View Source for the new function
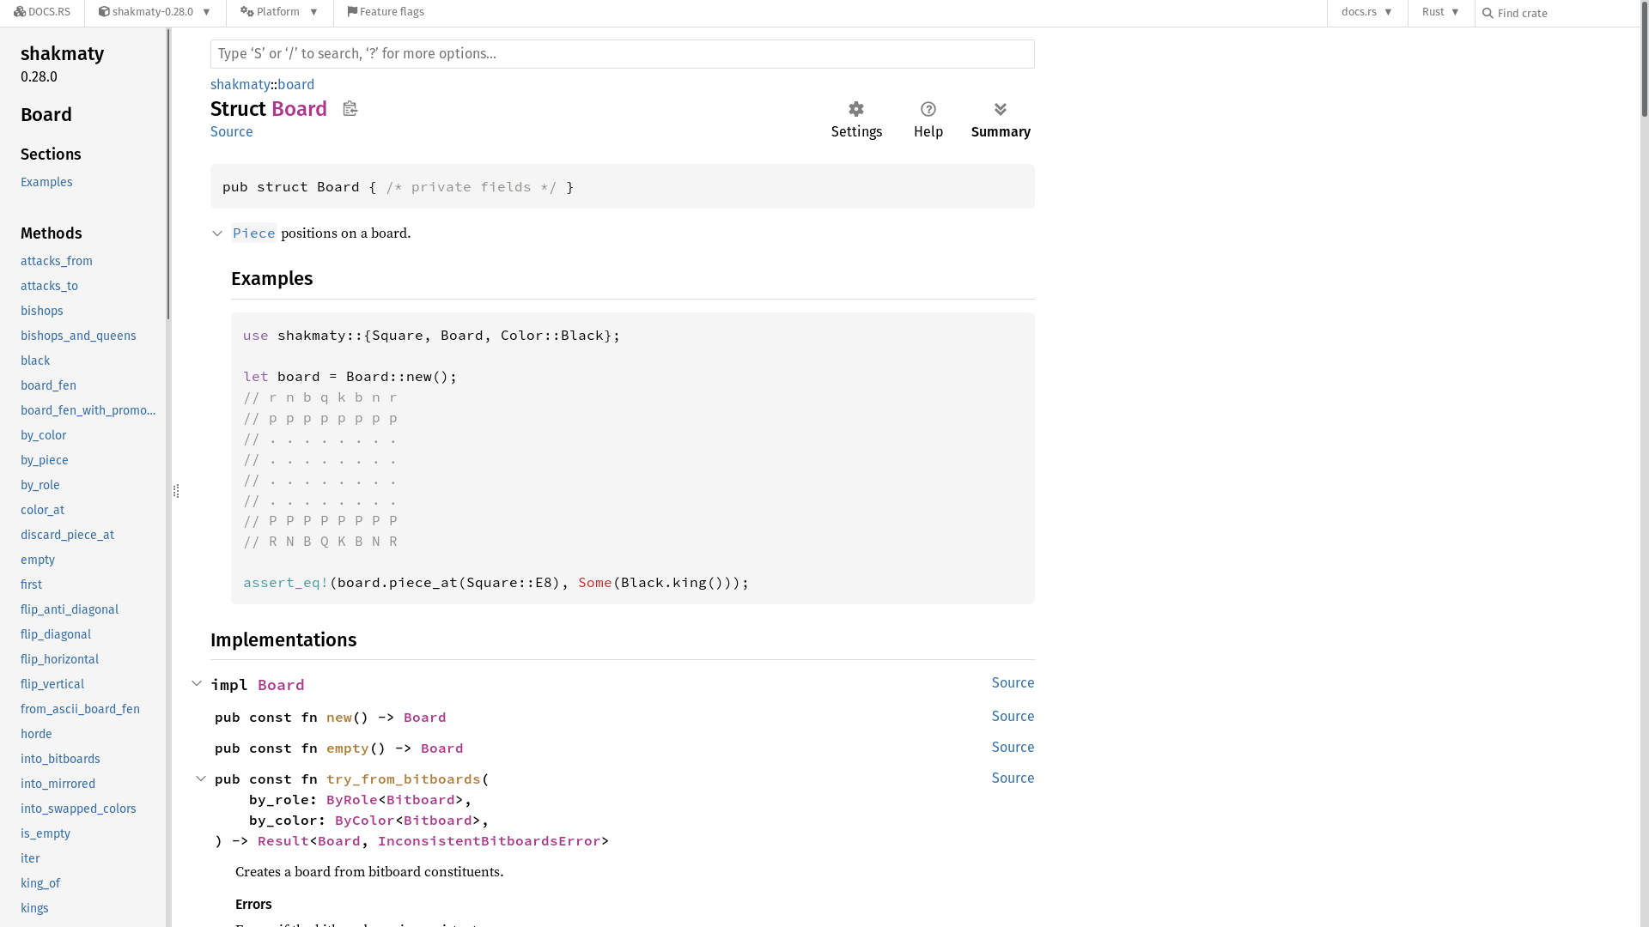This screenshot has width=1649, height=927. [x=1013, y=716]
